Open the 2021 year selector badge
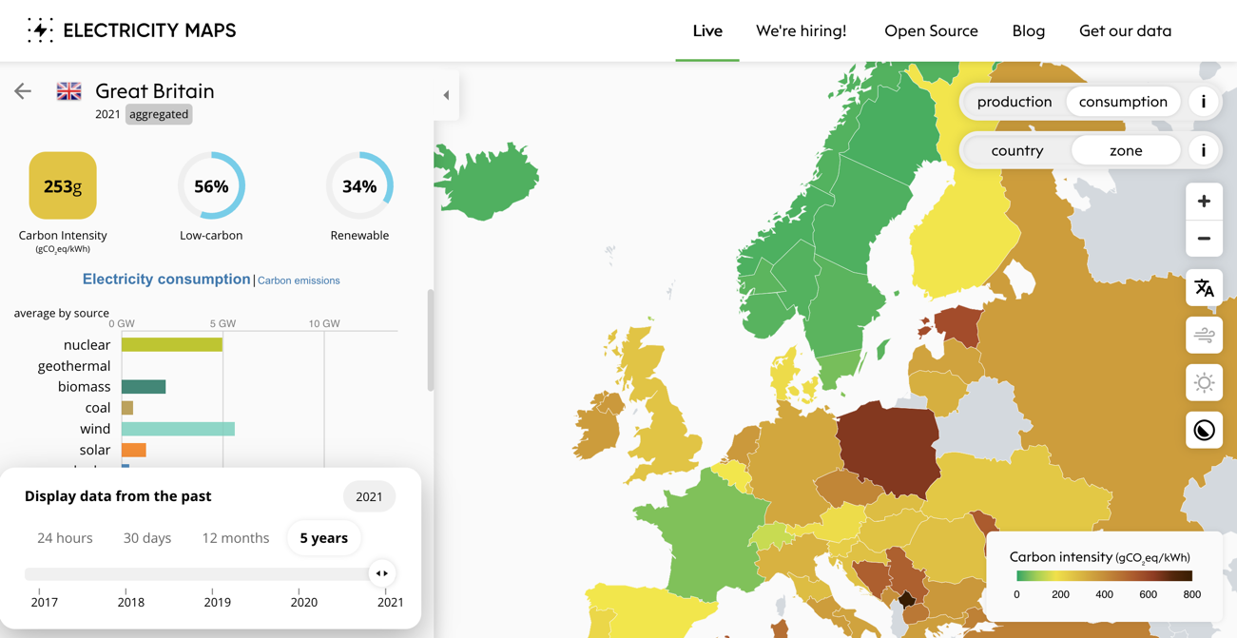Viewport: 1237px width, 638px height. pyautogui.click(x=369, y=495)
